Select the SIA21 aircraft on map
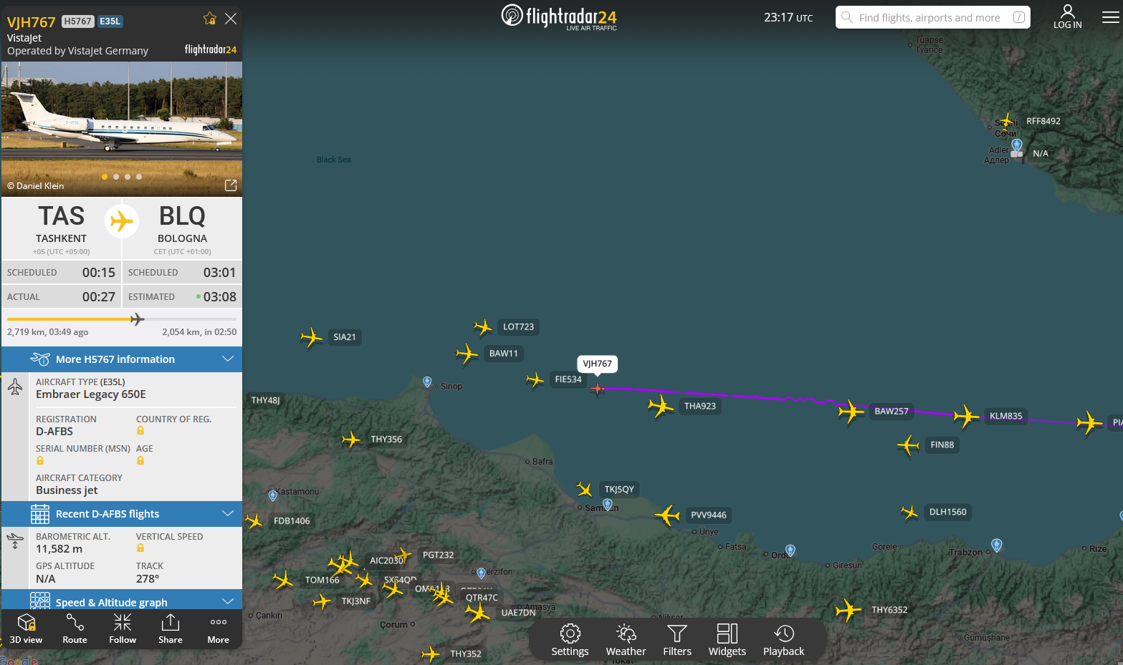 (311, 337)
